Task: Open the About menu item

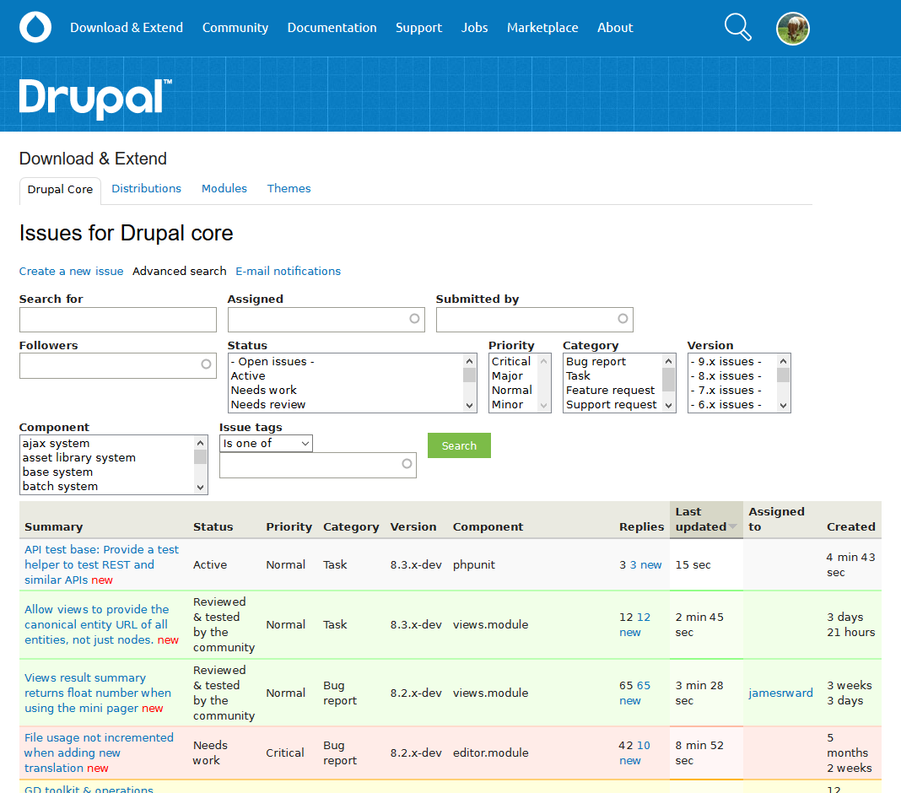Action: click(x=615, y=28)
